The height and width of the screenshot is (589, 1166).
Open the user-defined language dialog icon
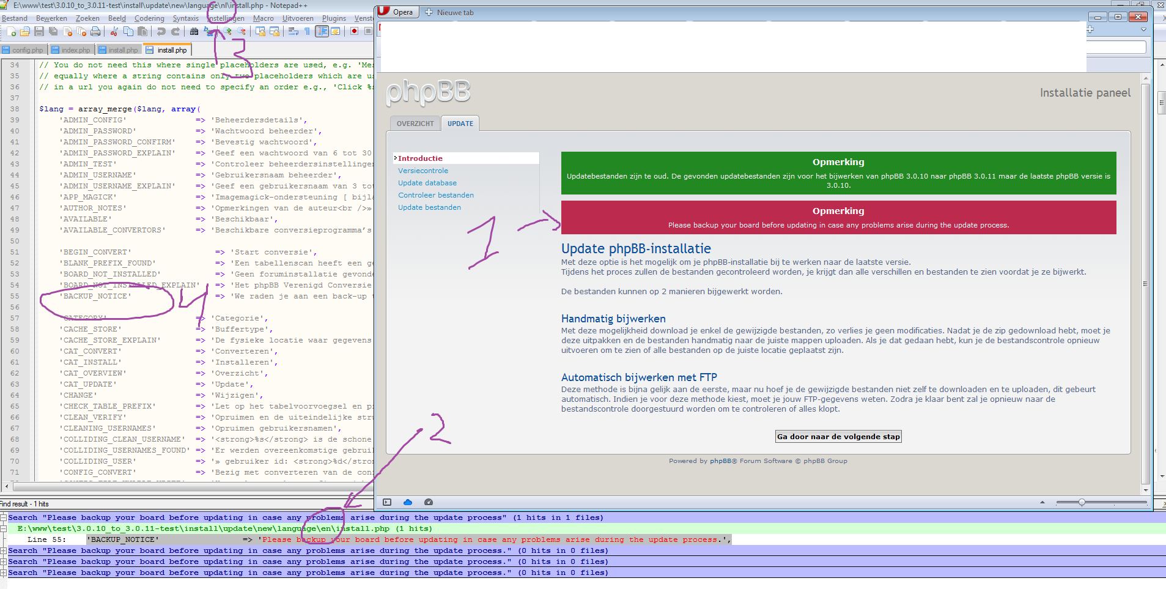[x=335, y=31]
